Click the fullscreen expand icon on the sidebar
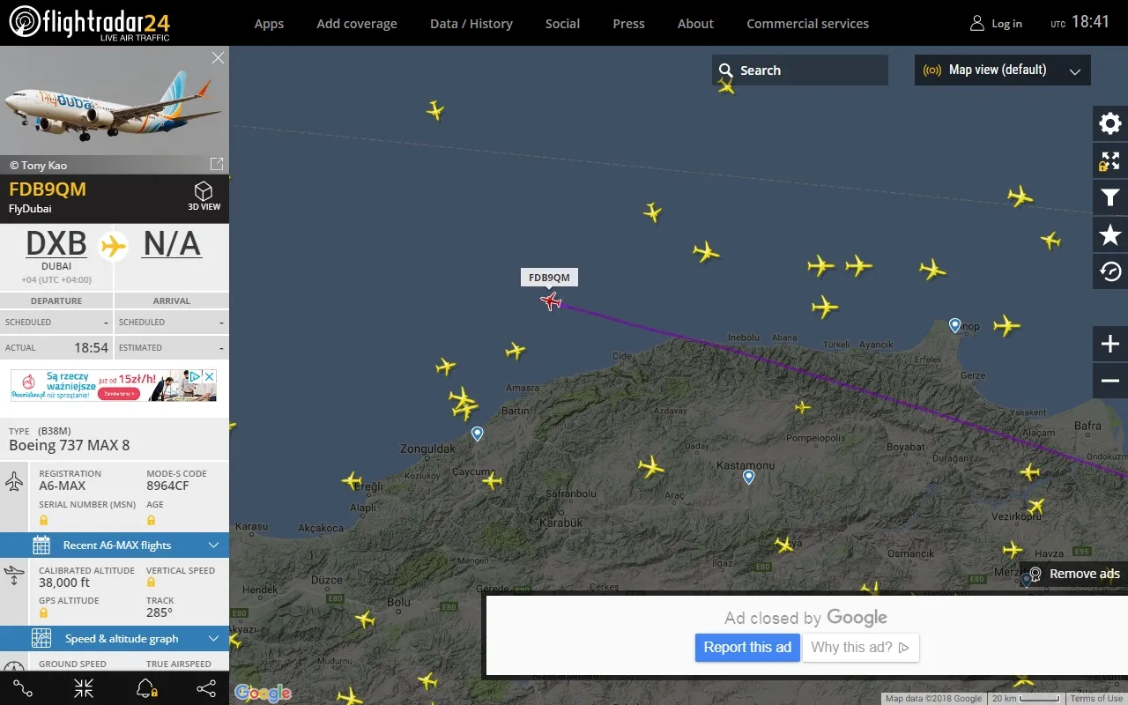This screenshot has width=1128, height=705. (x=1109, y=160)
